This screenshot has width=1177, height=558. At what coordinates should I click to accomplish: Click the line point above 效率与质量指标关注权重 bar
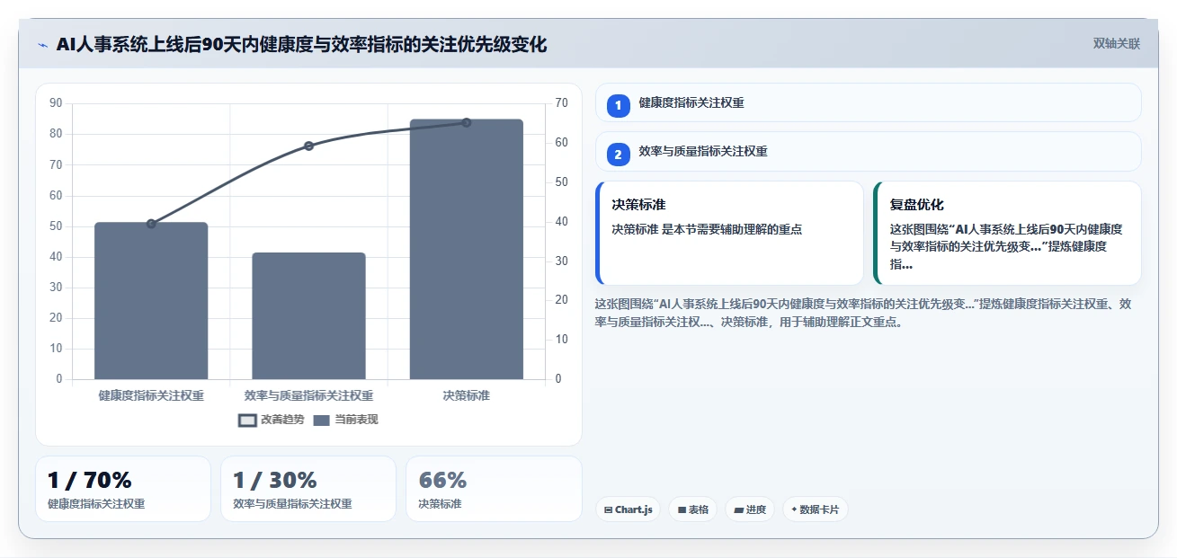point(308,146)
